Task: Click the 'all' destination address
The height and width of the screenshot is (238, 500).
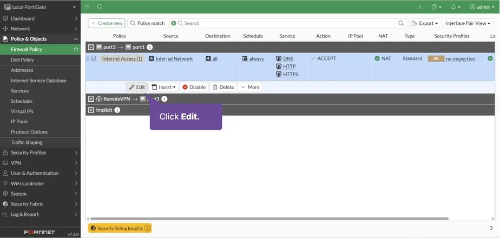Action: 212,58
